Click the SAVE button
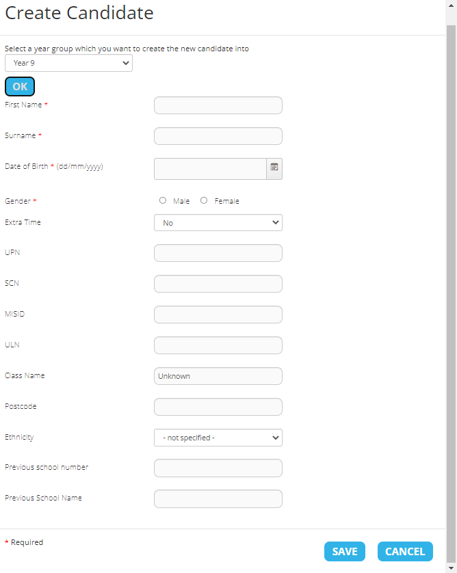Viewport: 457px width, 573px height. point(345,552)
